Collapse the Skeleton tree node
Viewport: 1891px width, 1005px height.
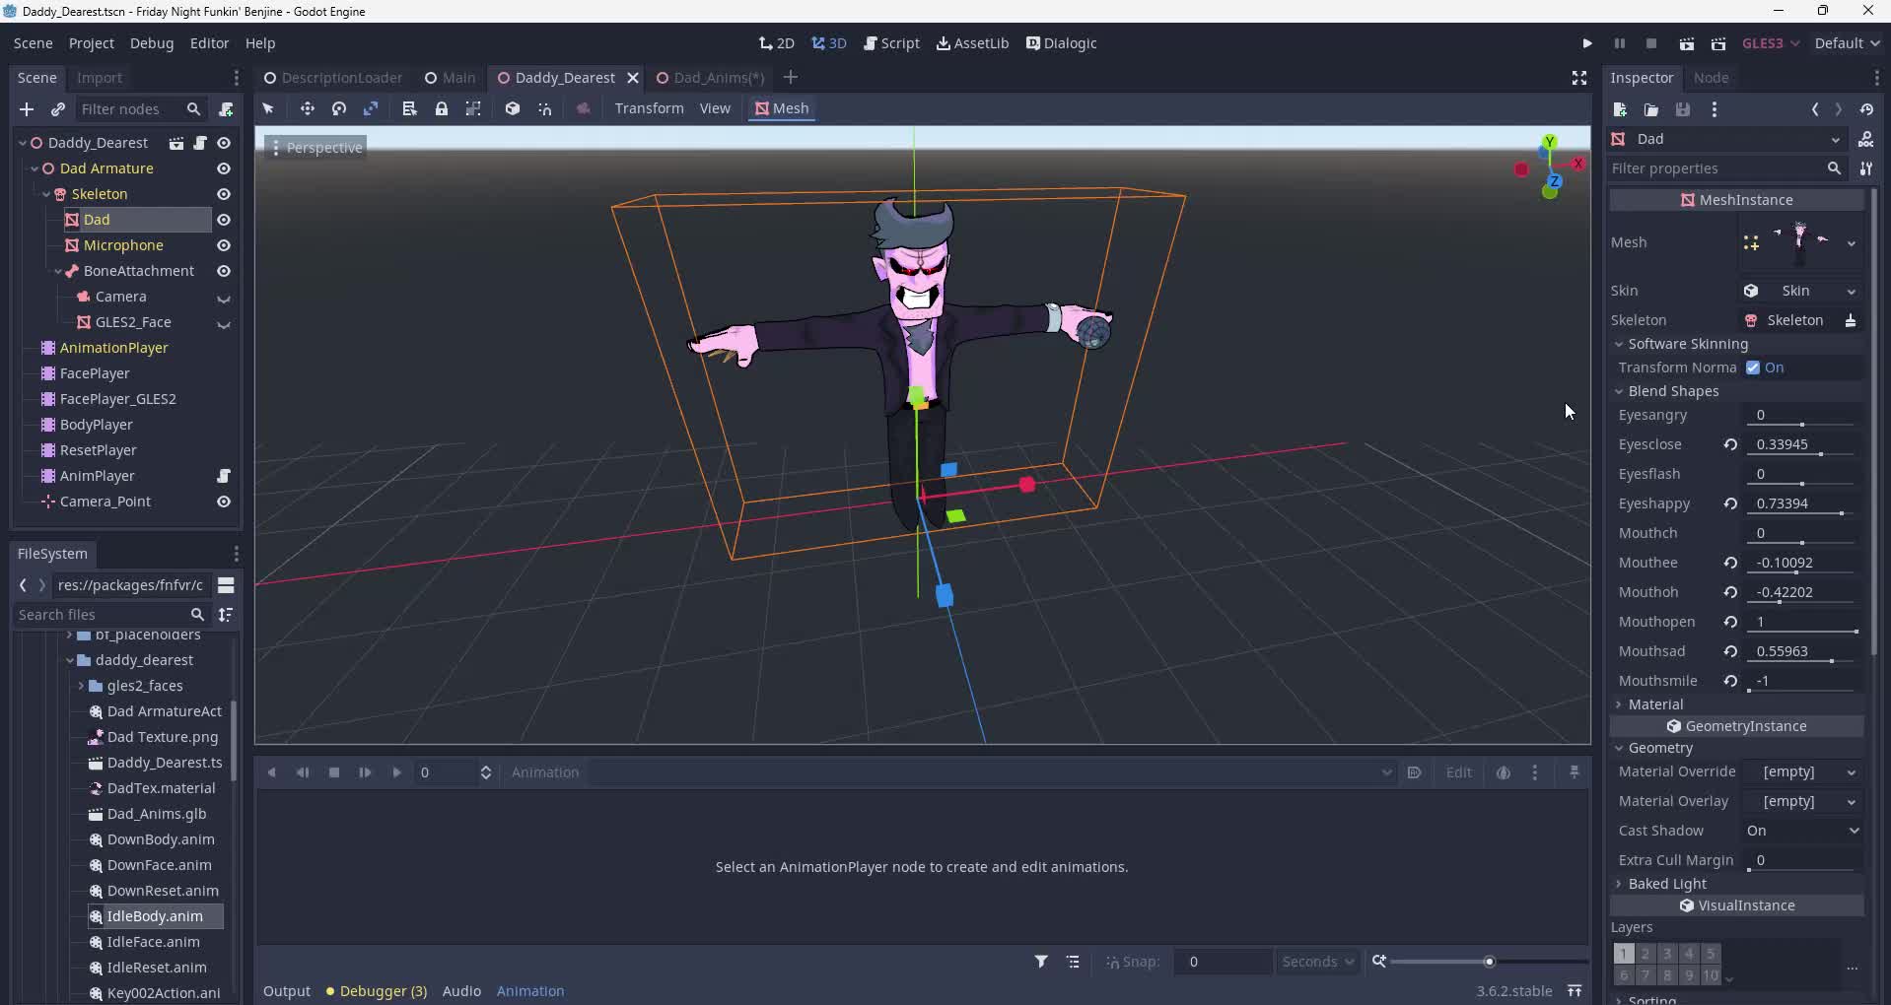[45, 194]
